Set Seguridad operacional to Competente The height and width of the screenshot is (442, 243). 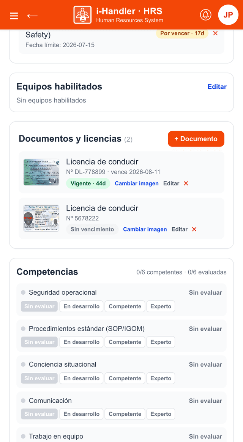[125, 306]
